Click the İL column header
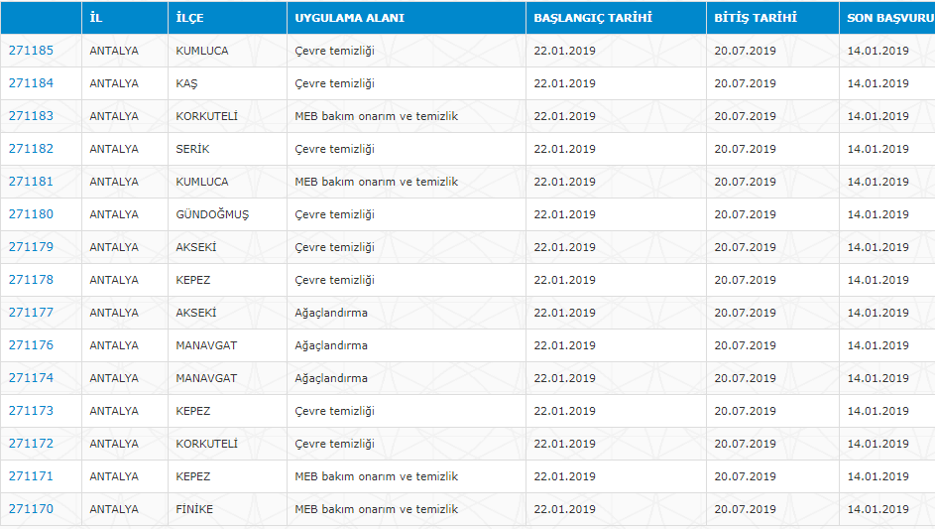Image resolution: width=935 pixels, height=529 pixels. point(96,18)
